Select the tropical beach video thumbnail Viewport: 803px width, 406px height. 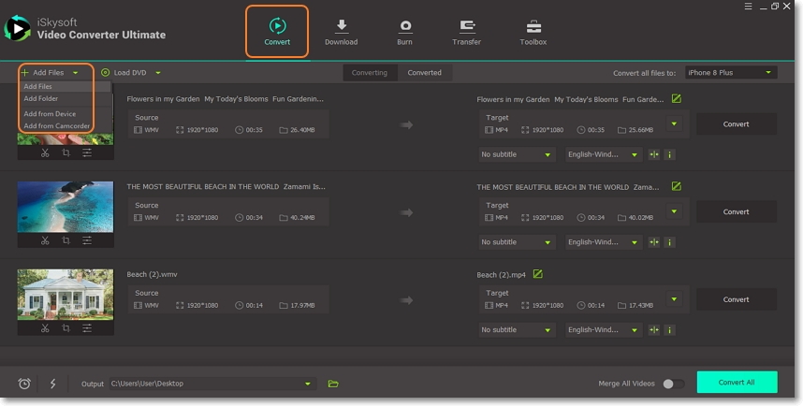(x=66, y=207)
